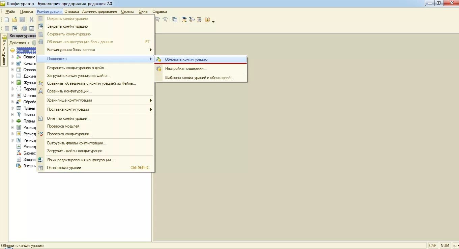Screen dimensions: 459x249
Task: Choose Отчет по конфигурации entry
Action: (x=95, y=118)
